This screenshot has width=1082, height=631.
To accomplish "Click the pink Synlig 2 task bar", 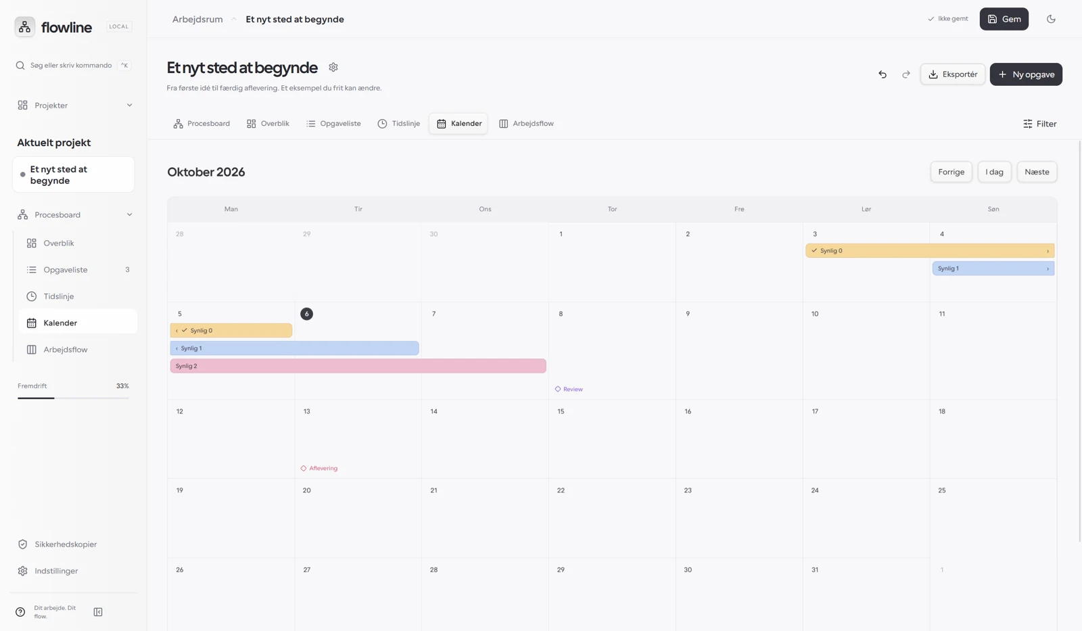I will click(358, 366).
